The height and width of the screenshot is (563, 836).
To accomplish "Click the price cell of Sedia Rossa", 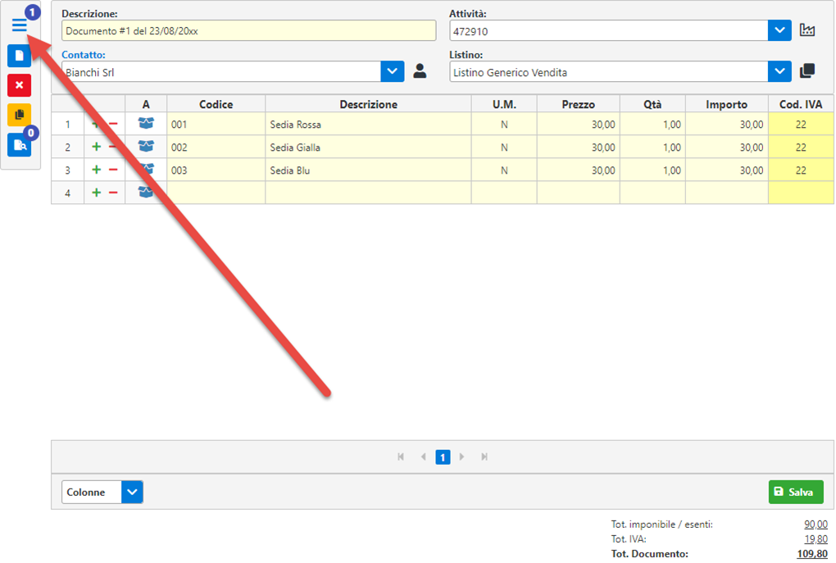I will click(x=578, y=125).
